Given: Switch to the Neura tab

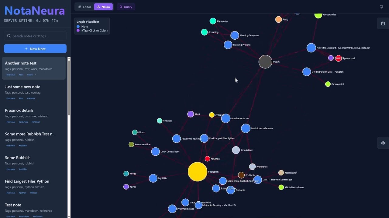Looking at the screenshot, I should (103, 7).
